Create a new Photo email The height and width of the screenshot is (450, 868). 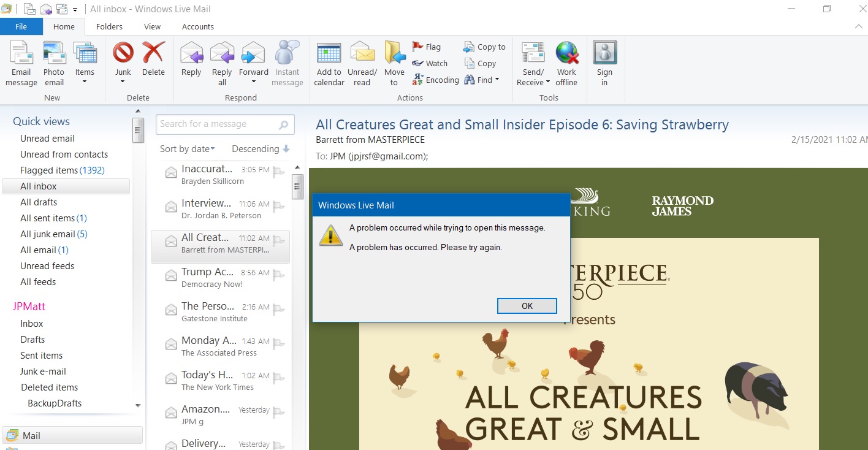click(54, 64)
